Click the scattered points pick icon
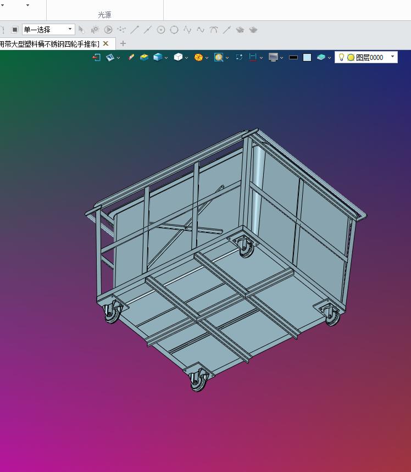Screen dimensions: 411x472 tap(121, 30)
